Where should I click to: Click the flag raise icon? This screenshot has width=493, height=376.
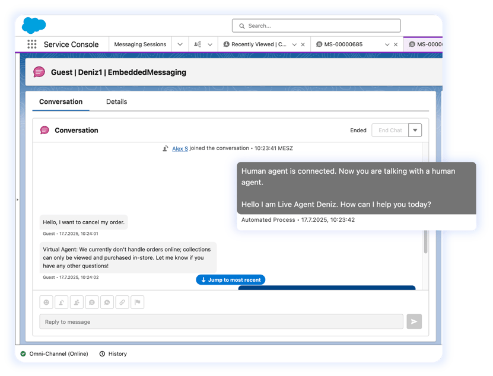point(138,302)
